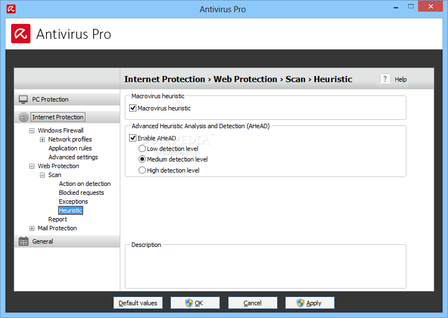
Task: Select the Heuristic tree item
Action: click(x=70, y=210)
